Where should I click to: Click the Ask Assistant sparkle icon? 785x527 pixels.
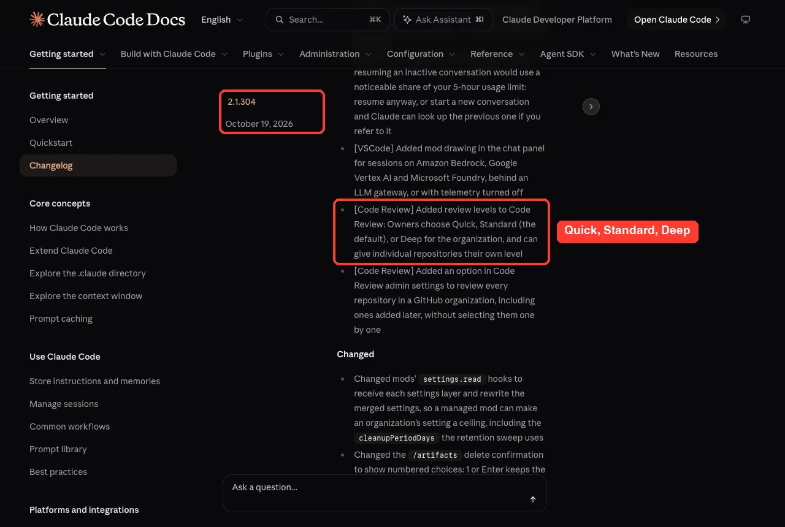coord(407,20)
